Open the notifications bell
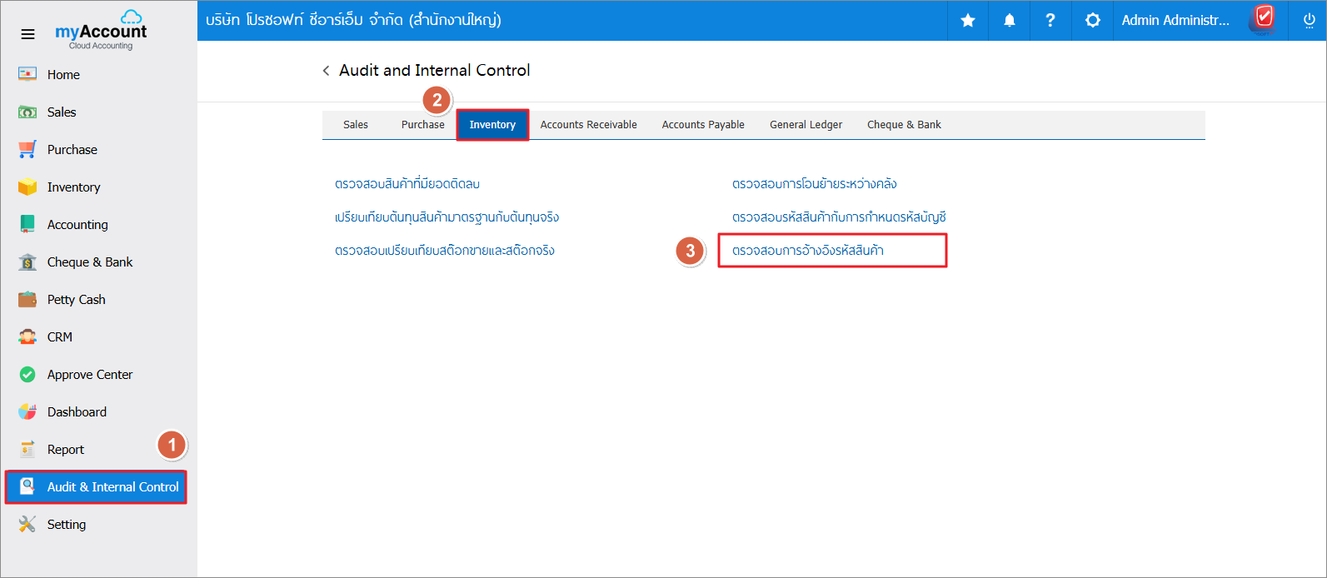This screenshot has width=1327, height=578. coord(1009,21)
